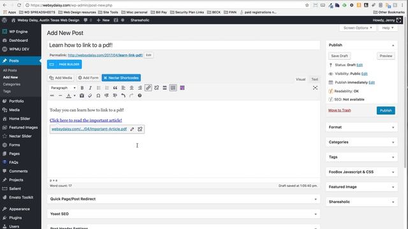Switch to the Visual editor tab
Image resolution: width=408 pixels, height=229 pixels.
300,79
